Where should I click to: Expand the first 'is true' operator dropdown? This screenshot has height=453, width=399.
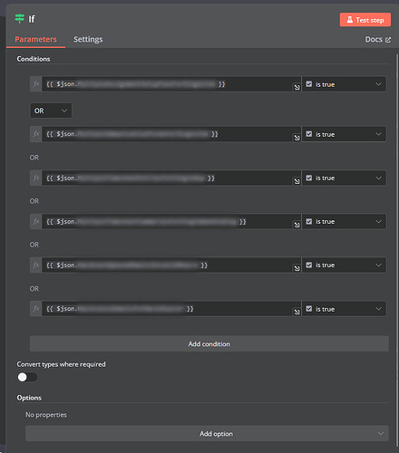344,84
